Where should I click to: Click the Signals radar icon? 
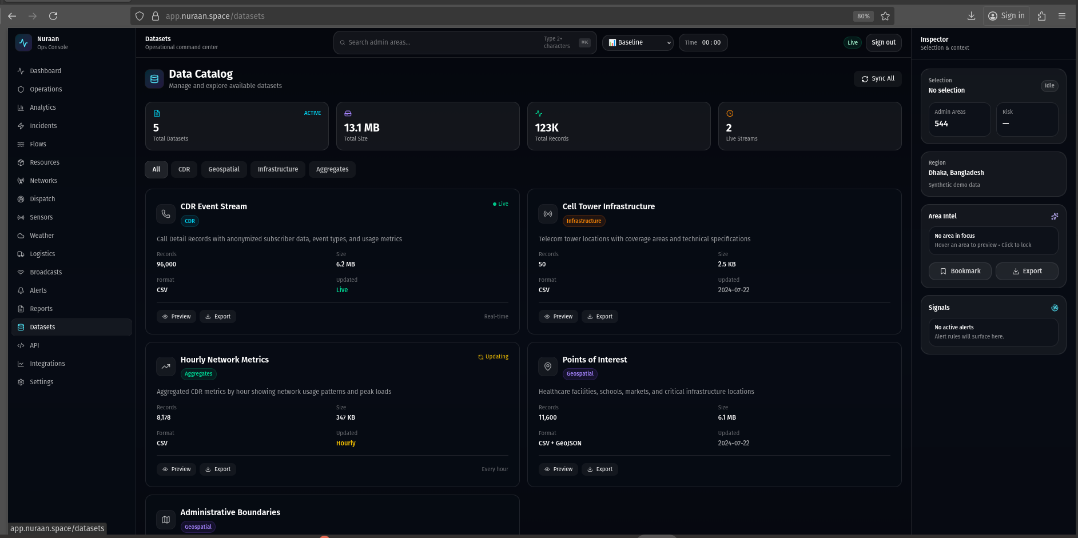(1054, 308)
